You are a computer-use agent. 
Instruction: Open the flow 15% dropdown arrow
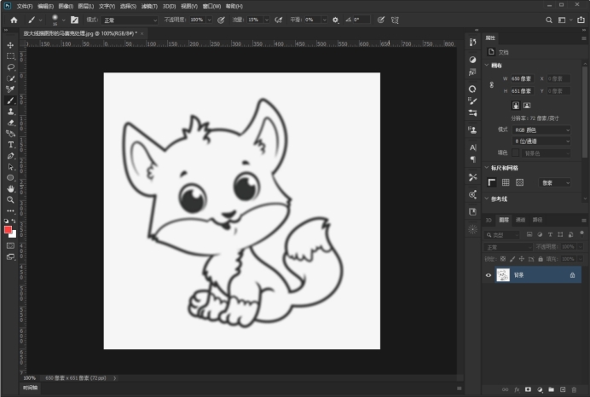267,20
